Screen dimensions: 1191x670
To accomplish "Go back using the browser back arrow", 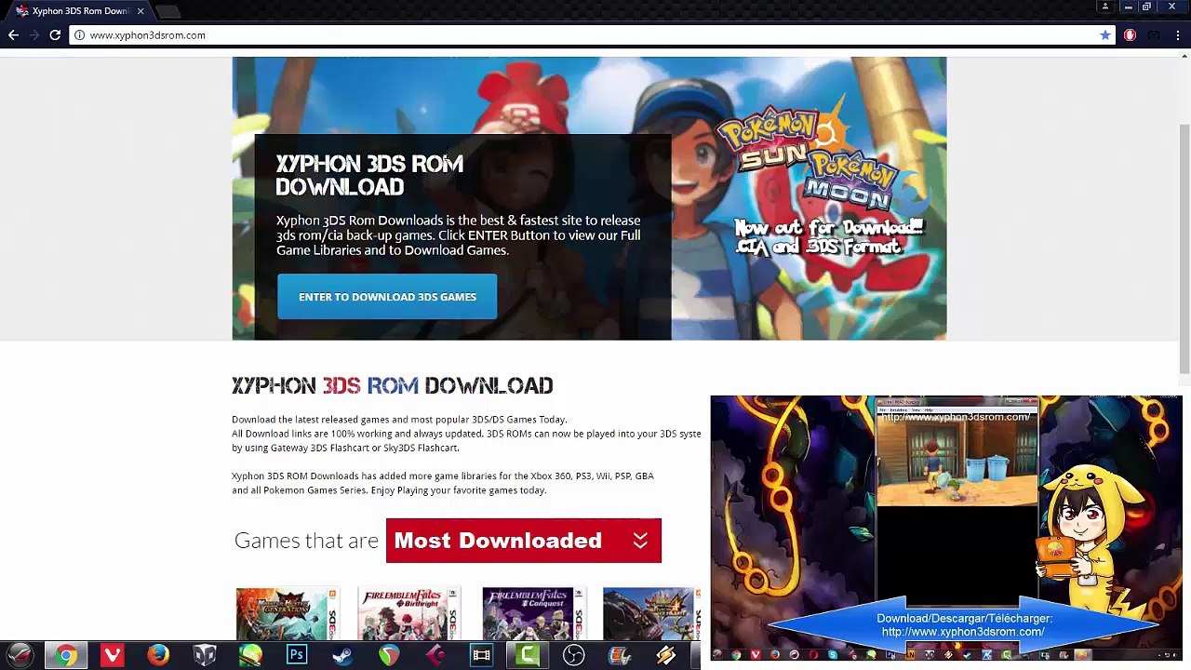I will (13, 35).
